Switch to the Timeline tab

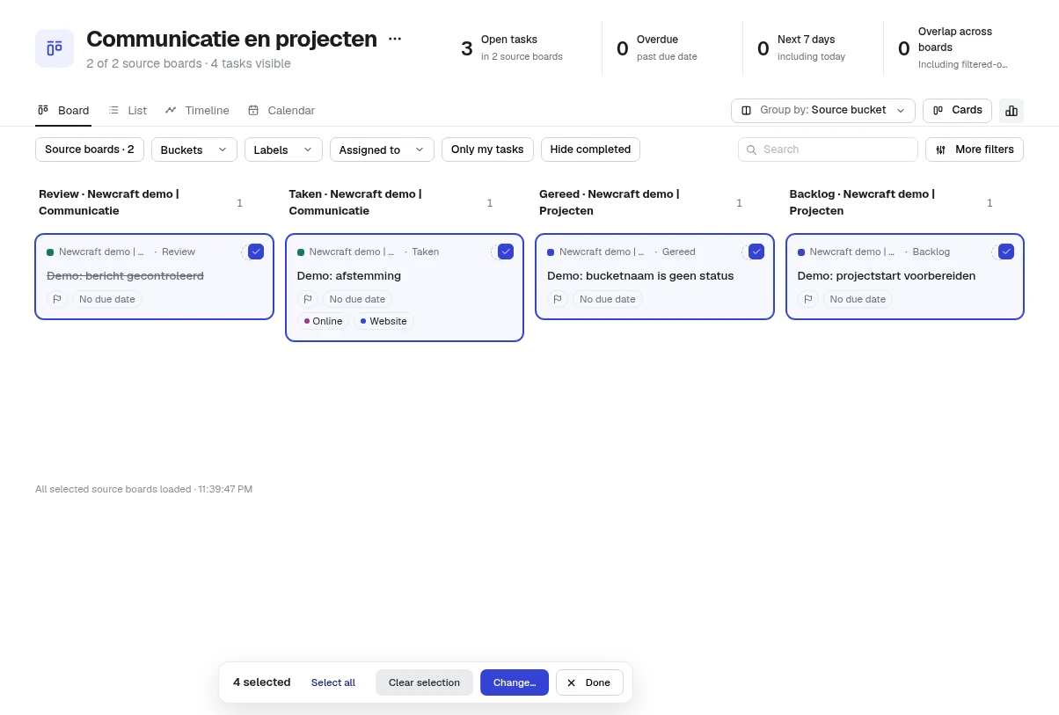197,111
